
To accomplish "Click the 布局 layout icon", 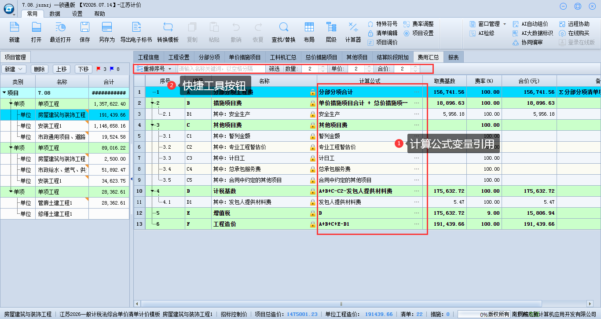I will 309,32.
